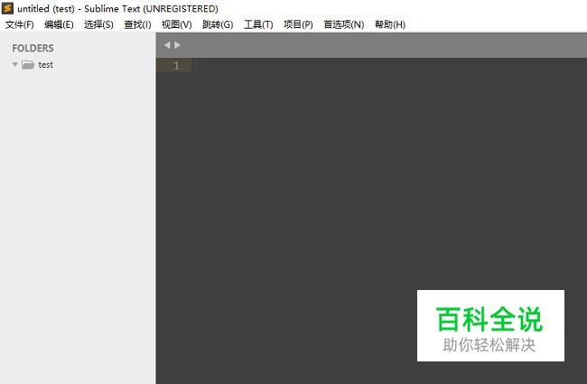Open the 编辑(E) menu
This screenshot has width=587, height=384.
59,24
